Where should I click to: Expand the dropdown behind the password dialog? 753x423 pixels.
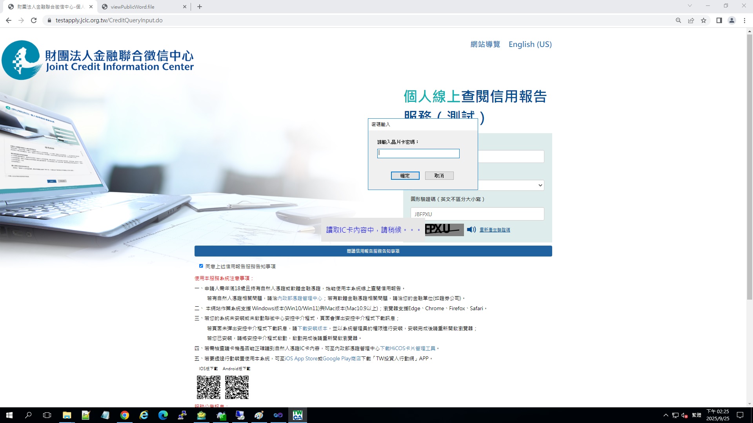coord(540,185)
